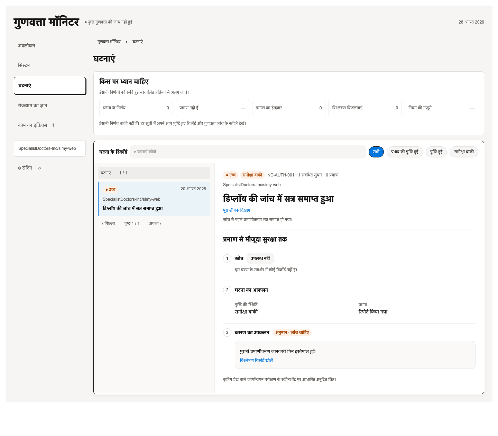Click the रिपोर्ट किया गया impact value

pyautogui.click(x=373, y=312)
